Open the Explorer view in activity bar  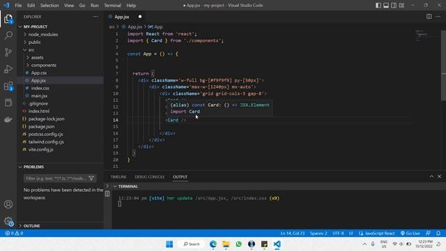tap(8, 19)
